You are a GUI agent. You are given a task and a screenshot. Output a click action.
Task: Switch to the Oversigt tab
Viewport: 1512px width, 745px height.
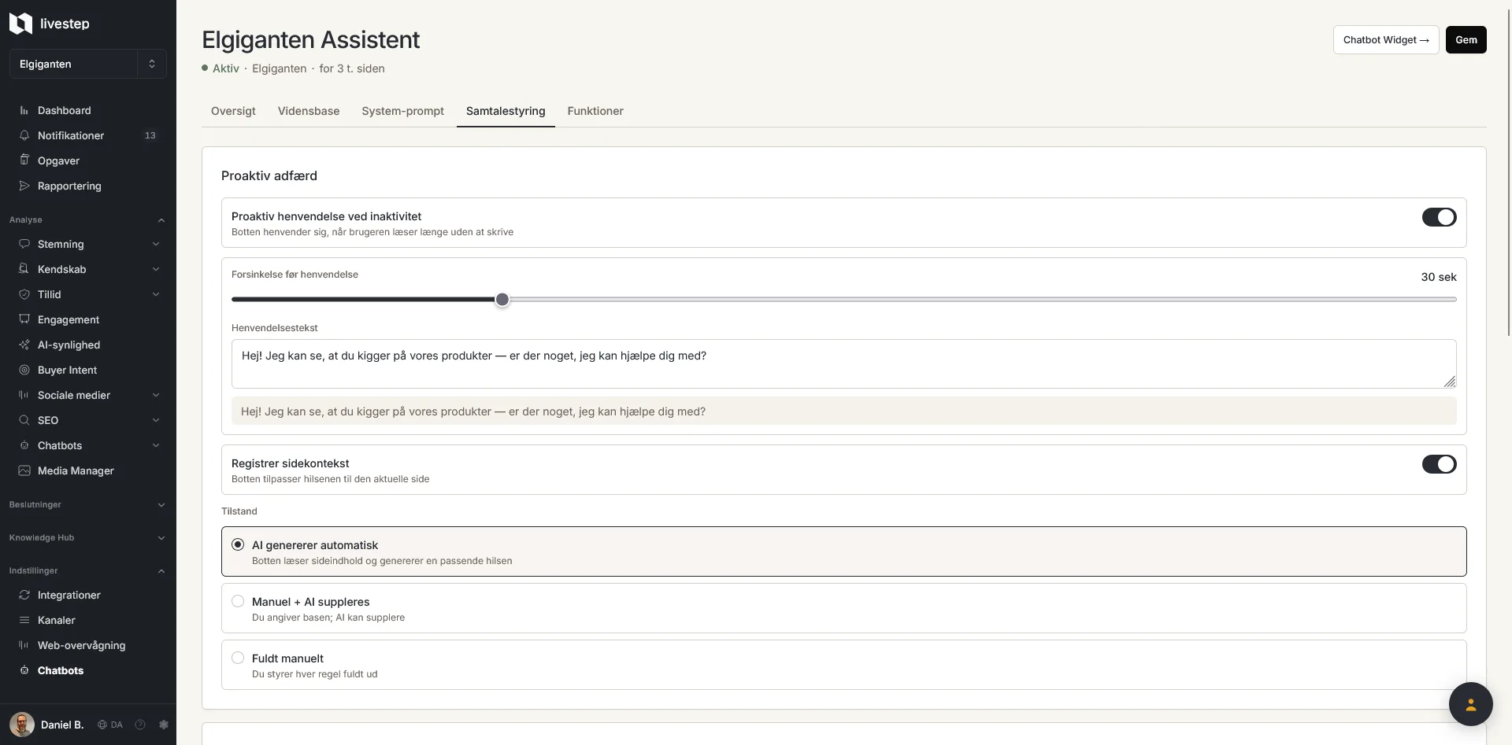(x=233, y=111)
